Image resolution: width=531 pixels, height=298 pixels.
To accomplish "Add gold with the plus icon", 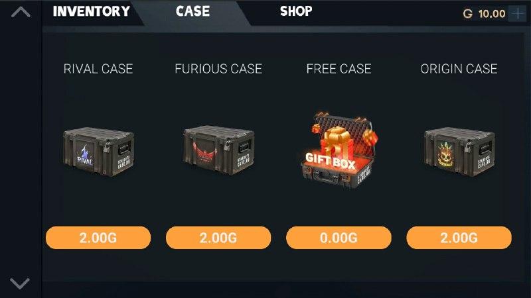I will pyautogui.click(x=518, y=13).
